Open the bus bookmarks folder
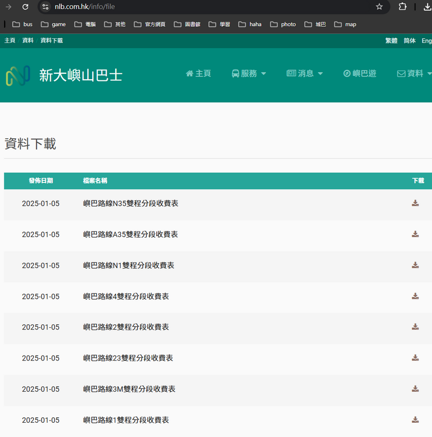The image size is (432, 437). 22,24
